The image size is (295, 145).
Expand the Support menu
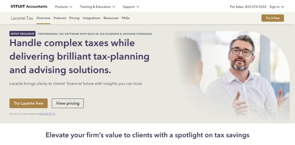131,7
